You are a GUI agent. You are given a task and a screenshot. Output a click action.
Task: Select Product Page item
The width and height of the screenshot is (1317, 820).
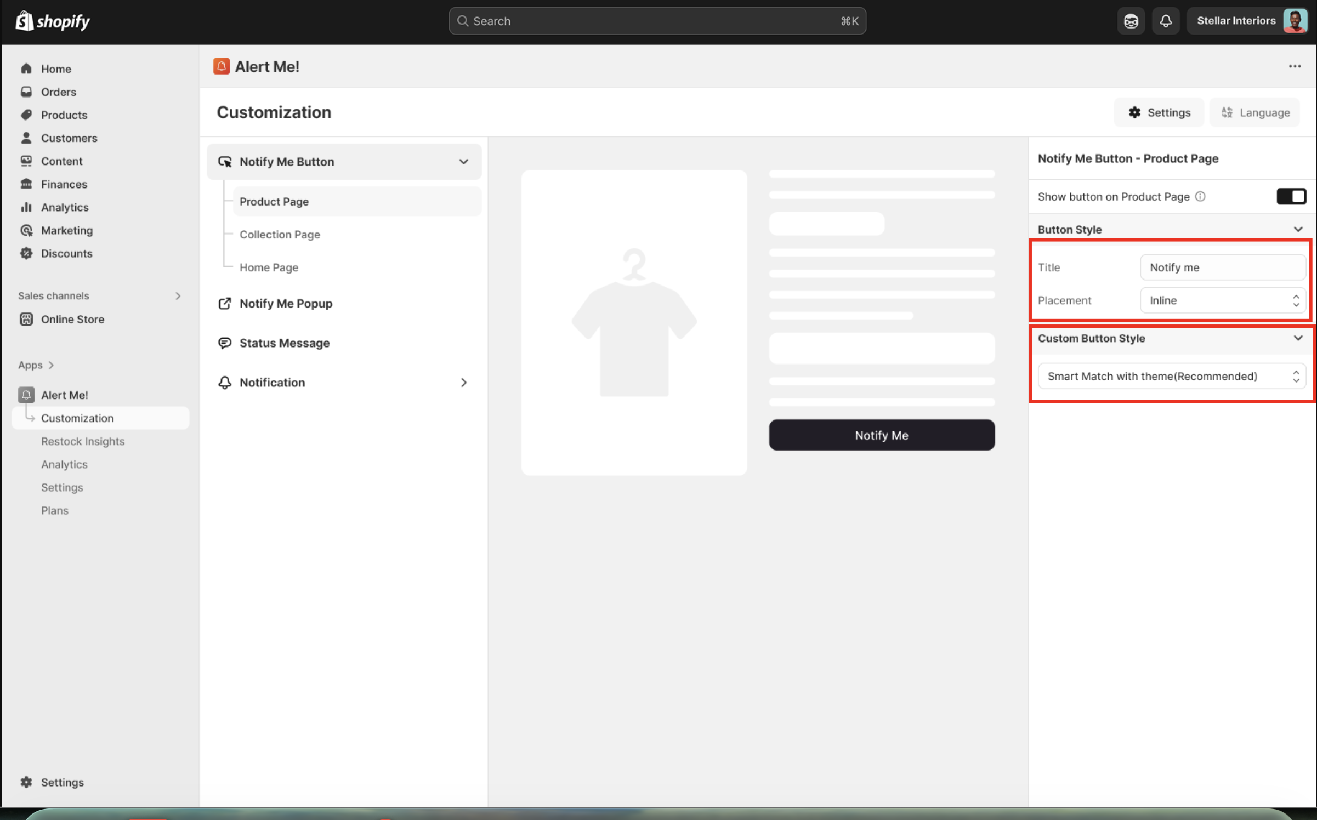(x=357, y=201)
